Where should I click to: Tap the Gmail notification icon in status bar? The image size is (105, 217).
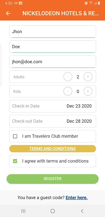16,3
